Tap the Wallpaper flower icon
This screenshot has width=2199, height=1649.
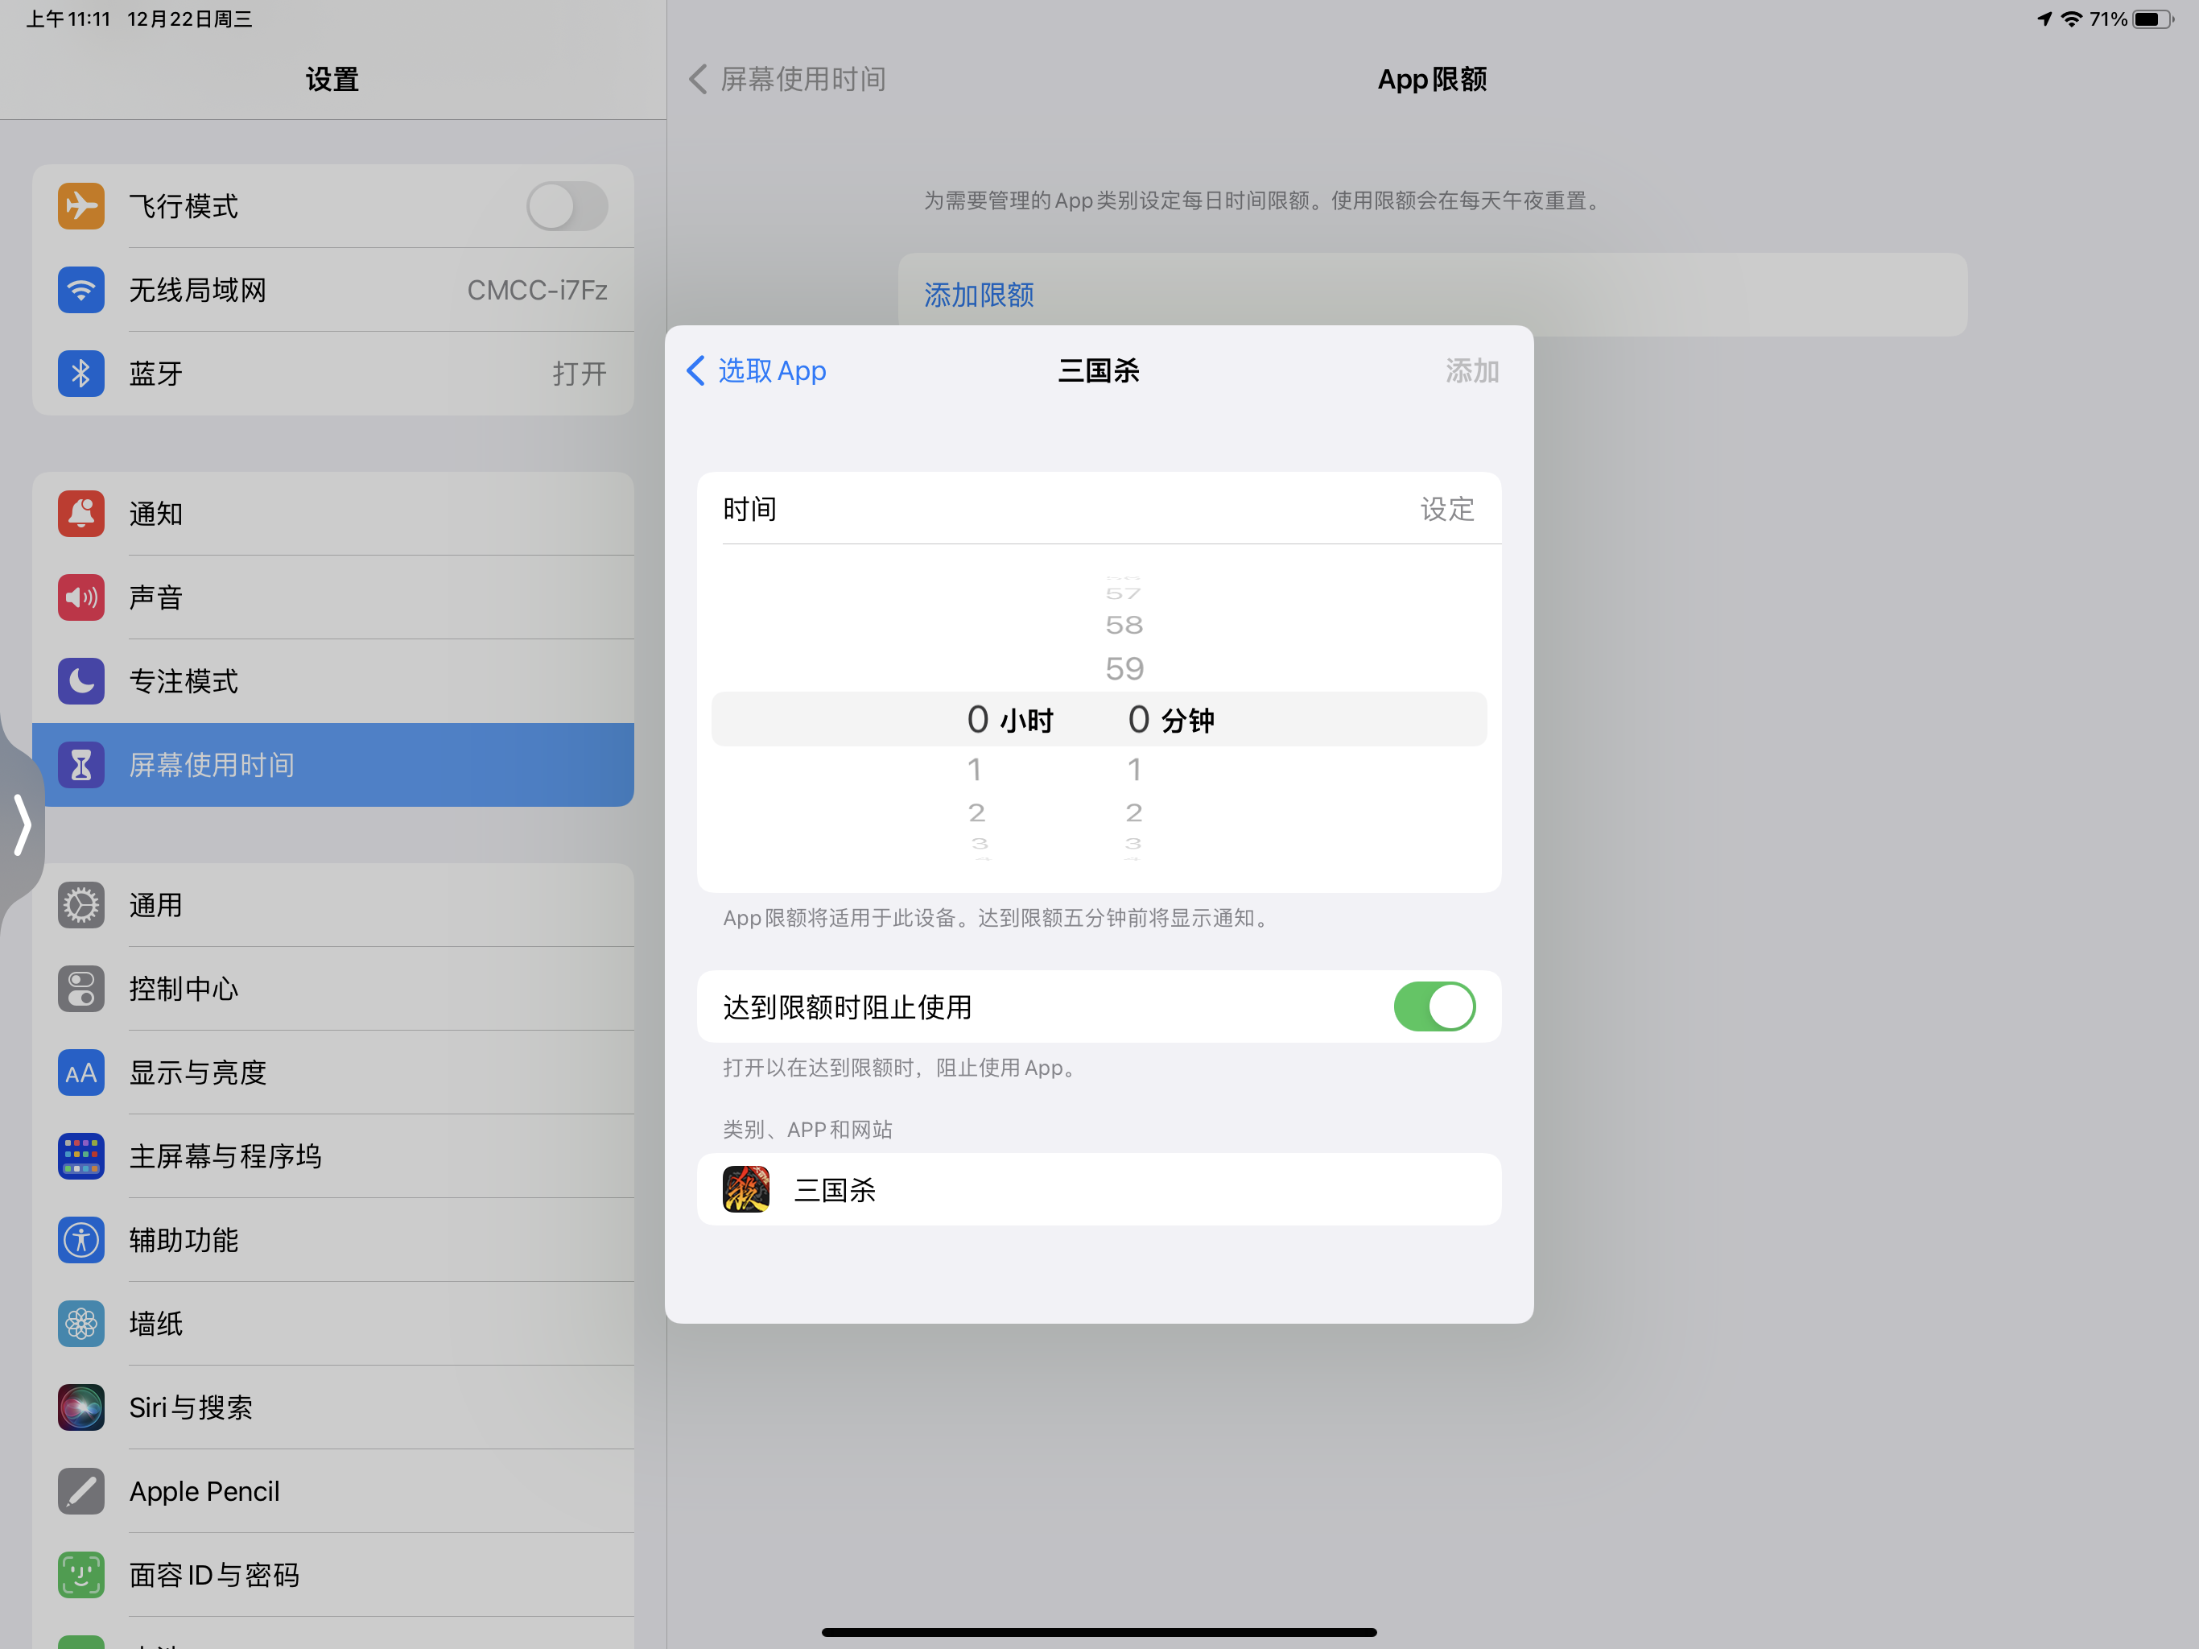(x=80, y=1323)
